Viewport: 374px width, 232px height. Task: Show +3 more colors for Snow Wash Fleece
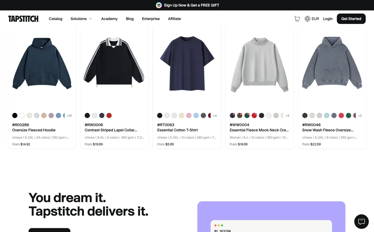click(360, 115)
